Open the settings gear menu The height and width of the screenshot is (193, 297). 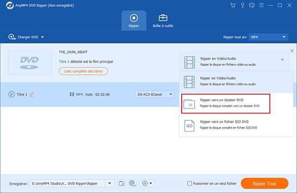point(147,183)
